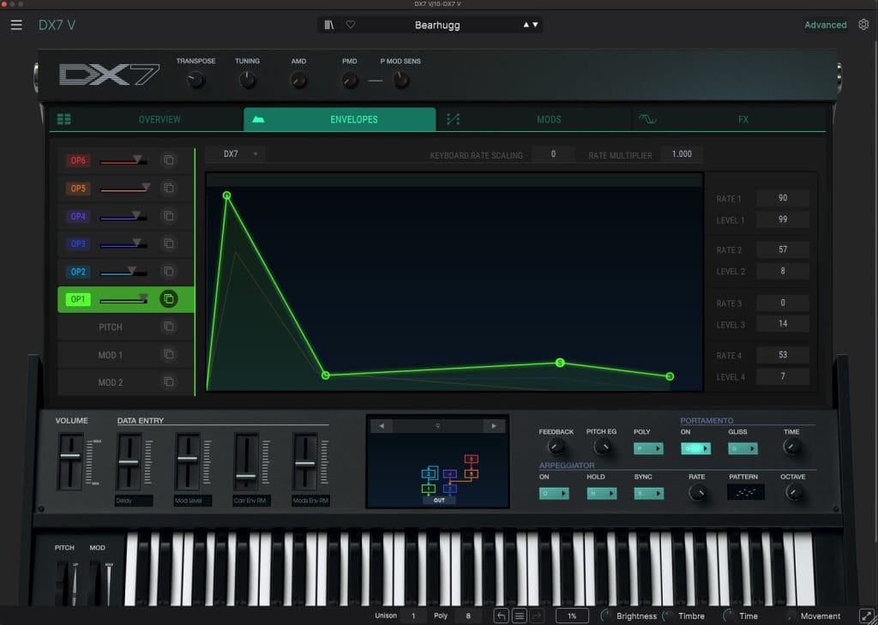Click the undo arrow in the bottom bar
The width and height of the screenshot is (878, 625).
point(502,615)
